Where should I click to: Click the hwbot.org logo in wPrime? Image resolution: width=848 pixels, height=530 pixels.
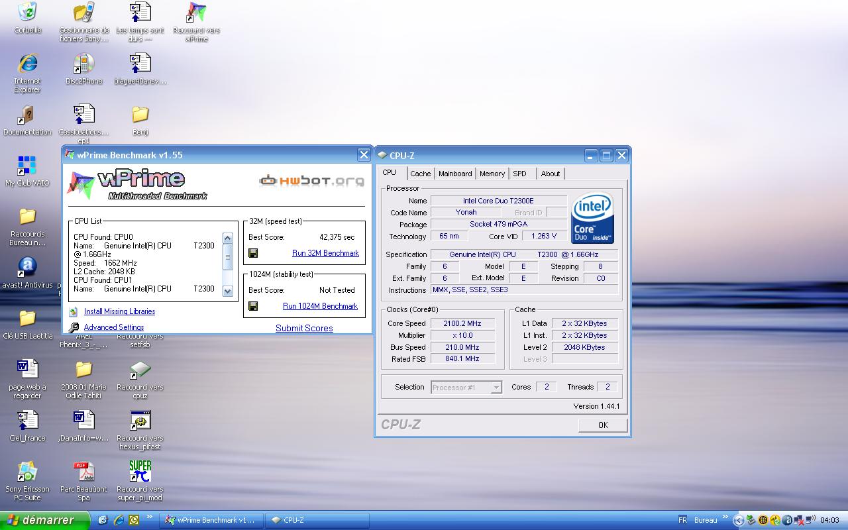tap(311, 180)
